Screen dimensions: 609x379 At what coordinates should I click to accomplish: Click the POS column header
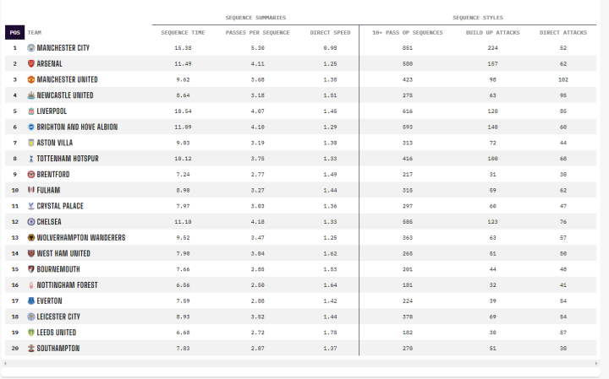point(14,33)
